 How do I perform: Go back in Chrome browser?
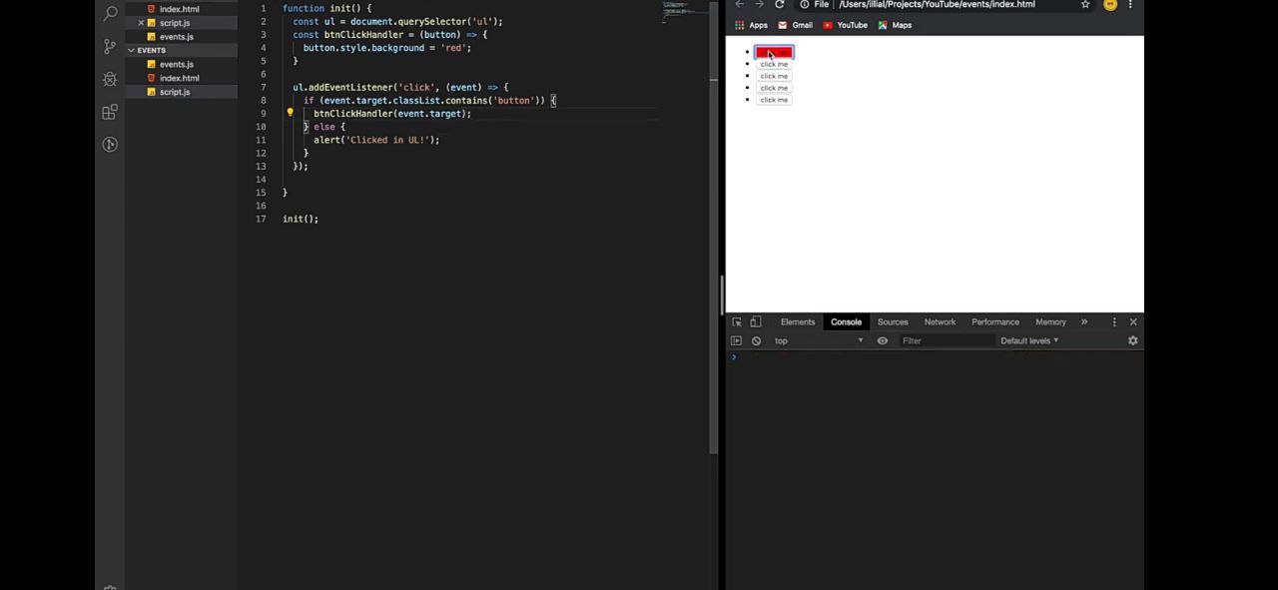(740, 4)
